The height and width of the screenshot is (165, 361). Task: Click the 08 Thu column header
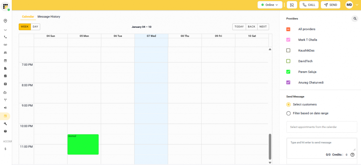(185, 36)
